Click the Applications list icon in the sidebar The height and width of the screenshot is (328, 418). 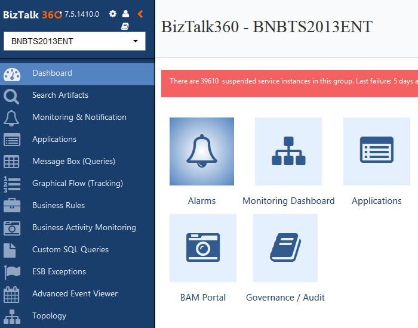coord(12,140)
